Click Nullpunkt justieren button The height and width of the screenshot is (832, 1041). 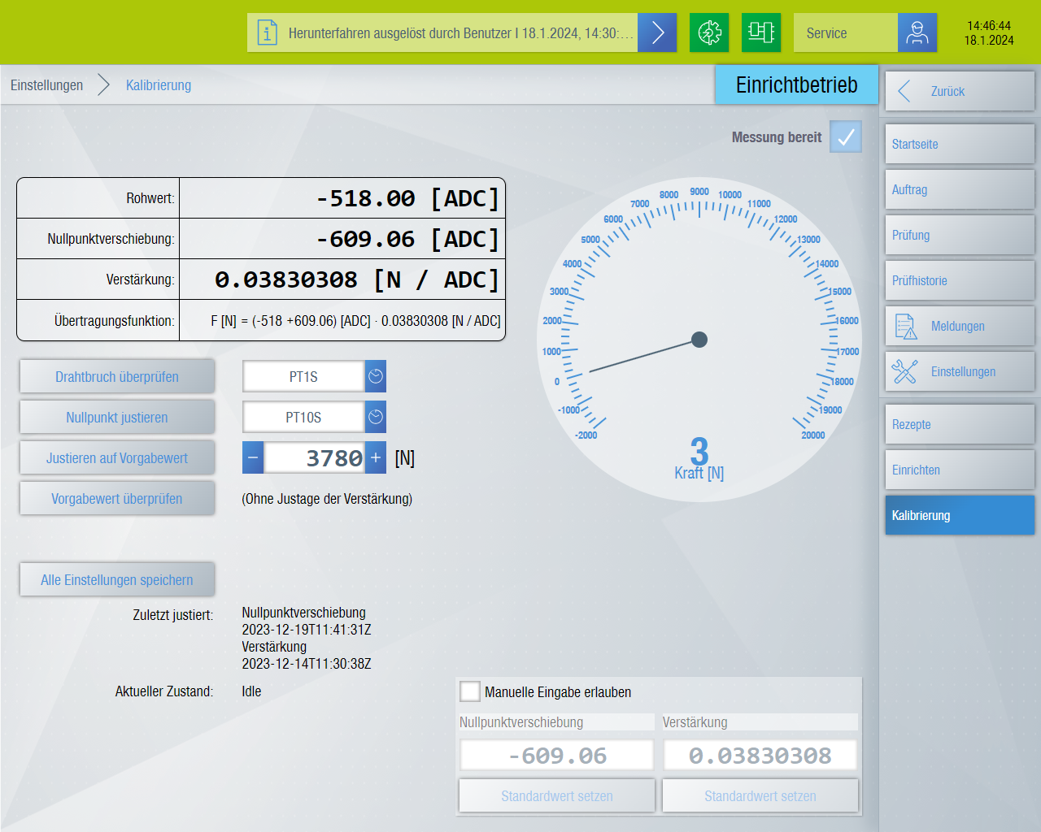pyautogui.click(x=117, y=417)
